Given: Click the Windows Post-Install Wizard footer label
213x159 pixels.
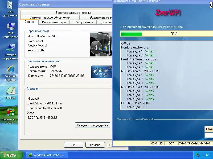Looking at the screenshot, I should point(134,119).
